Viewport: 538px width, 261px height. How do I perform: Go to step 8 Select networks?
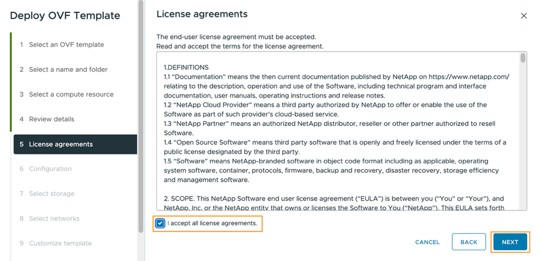click(x=54, y=218)
